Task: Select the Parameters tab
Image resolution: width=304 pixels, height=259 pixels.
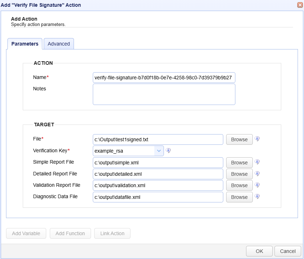Action: click(25, 44)
